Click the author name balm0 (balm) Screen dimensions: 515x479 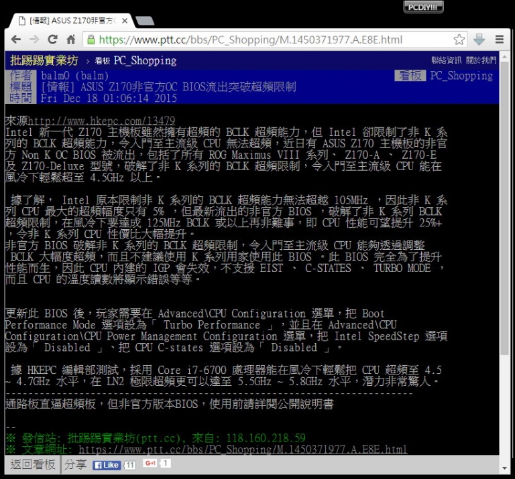75,76
